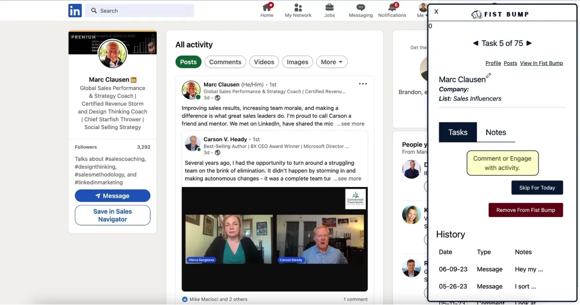The image size is (580, 305).
Task: Select the Comments activity filter
Action: (225, 62)
